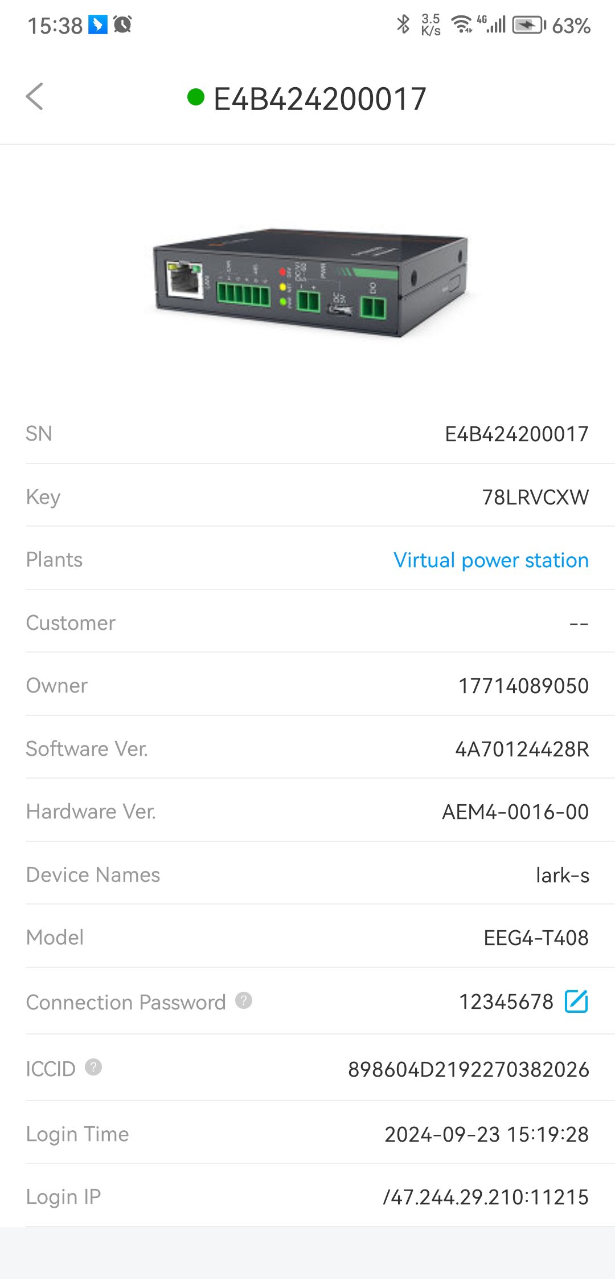Screen dimensions: 615x1279
Task: Open ICCID help question mark icon
Action: pyautogui.click(x=93, y=1067)
